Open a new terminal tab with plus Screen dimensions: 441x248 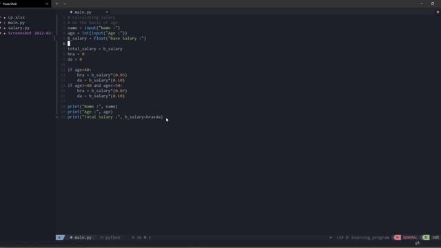coord(57,3)
